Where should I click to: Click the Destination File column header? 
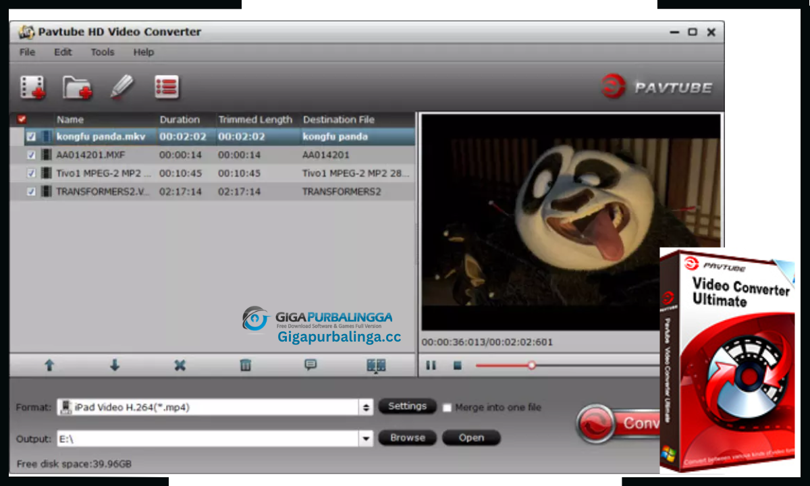[x=338, y=119]
